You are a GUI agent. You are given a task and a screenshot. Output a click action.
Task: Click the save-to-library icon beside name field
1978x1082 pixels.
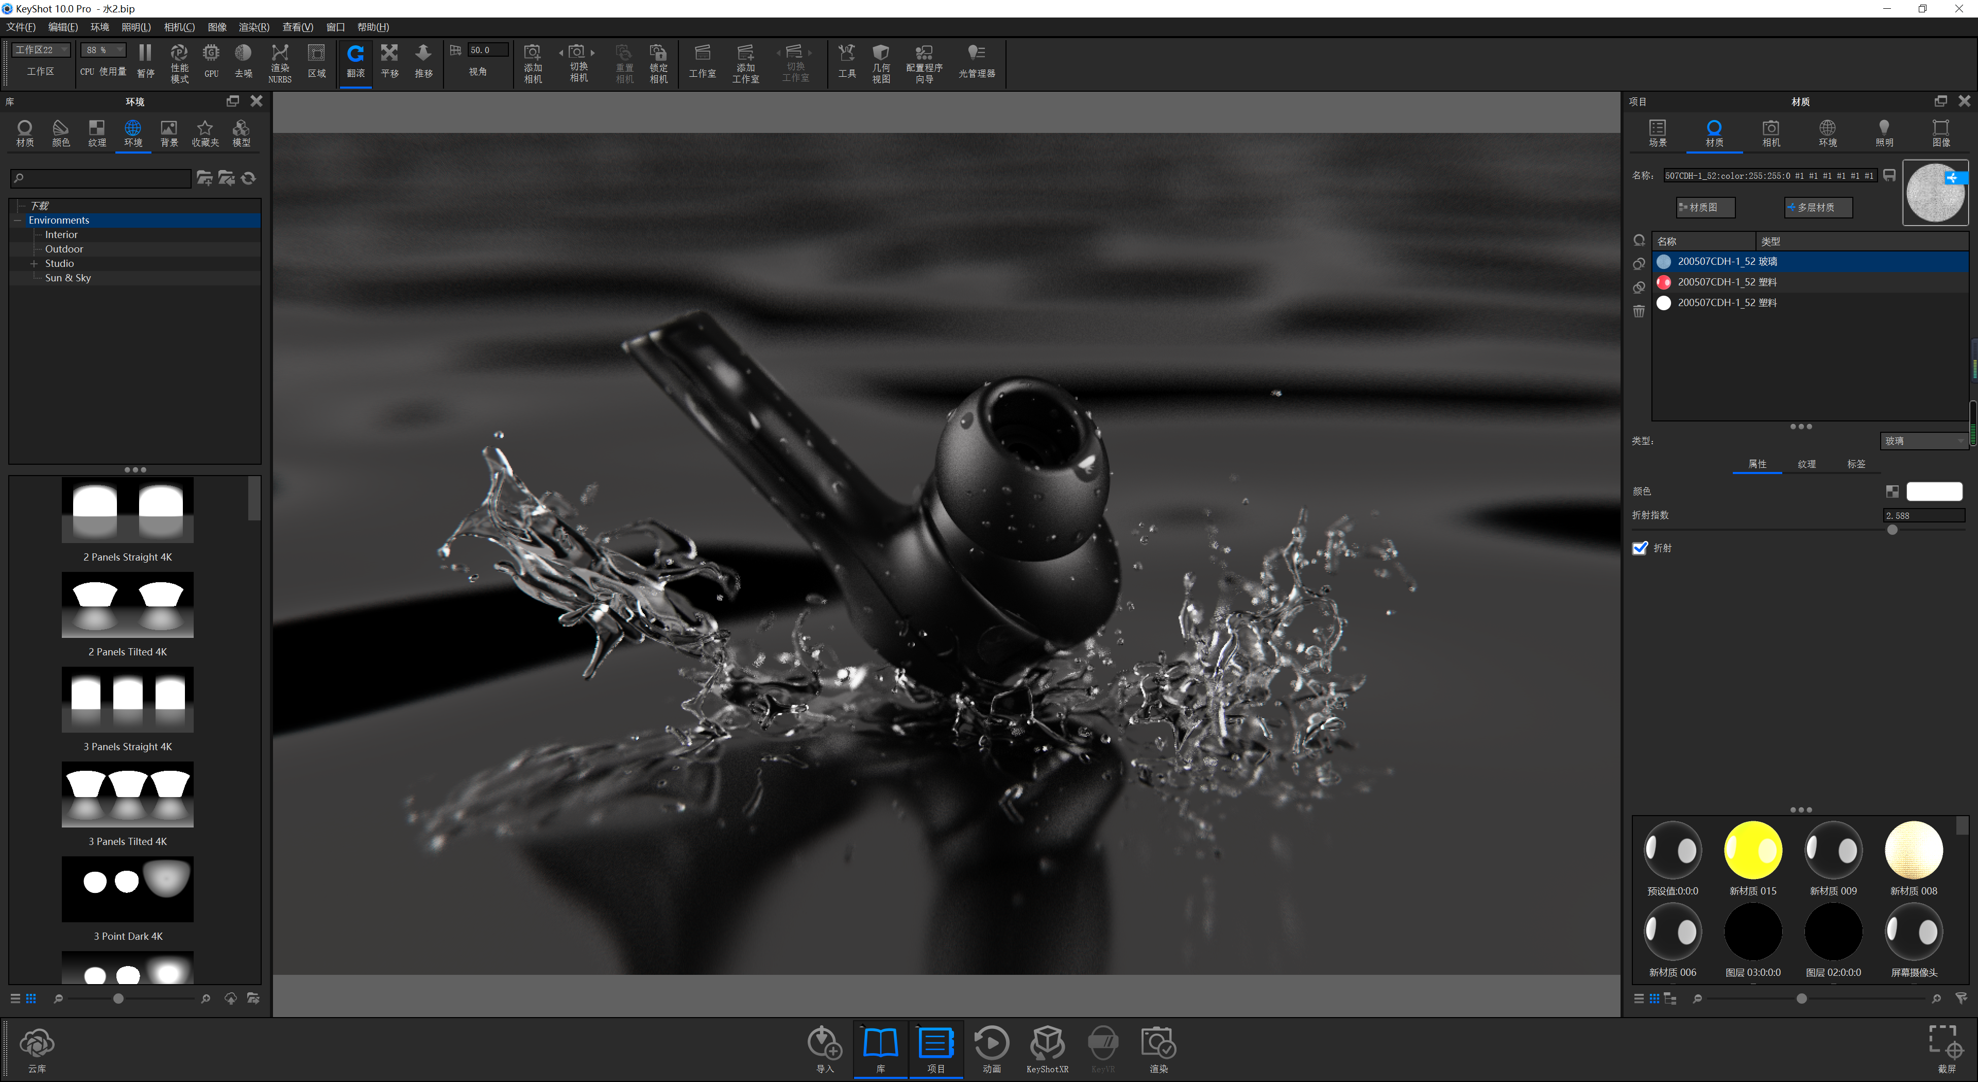tap(1890, 175)
